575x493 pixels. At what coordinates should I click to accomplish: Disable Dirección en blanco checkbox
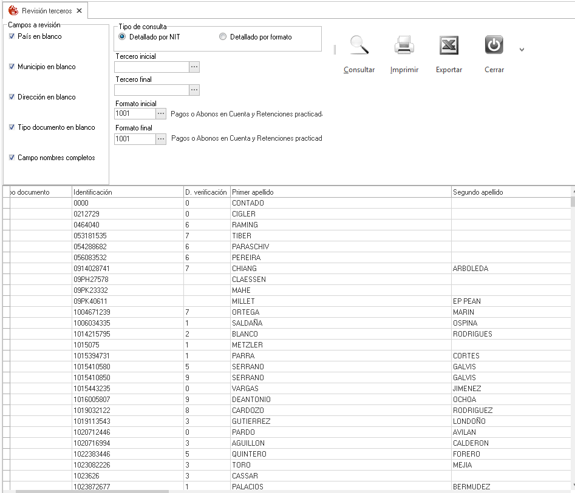click(x=12, y=97)
